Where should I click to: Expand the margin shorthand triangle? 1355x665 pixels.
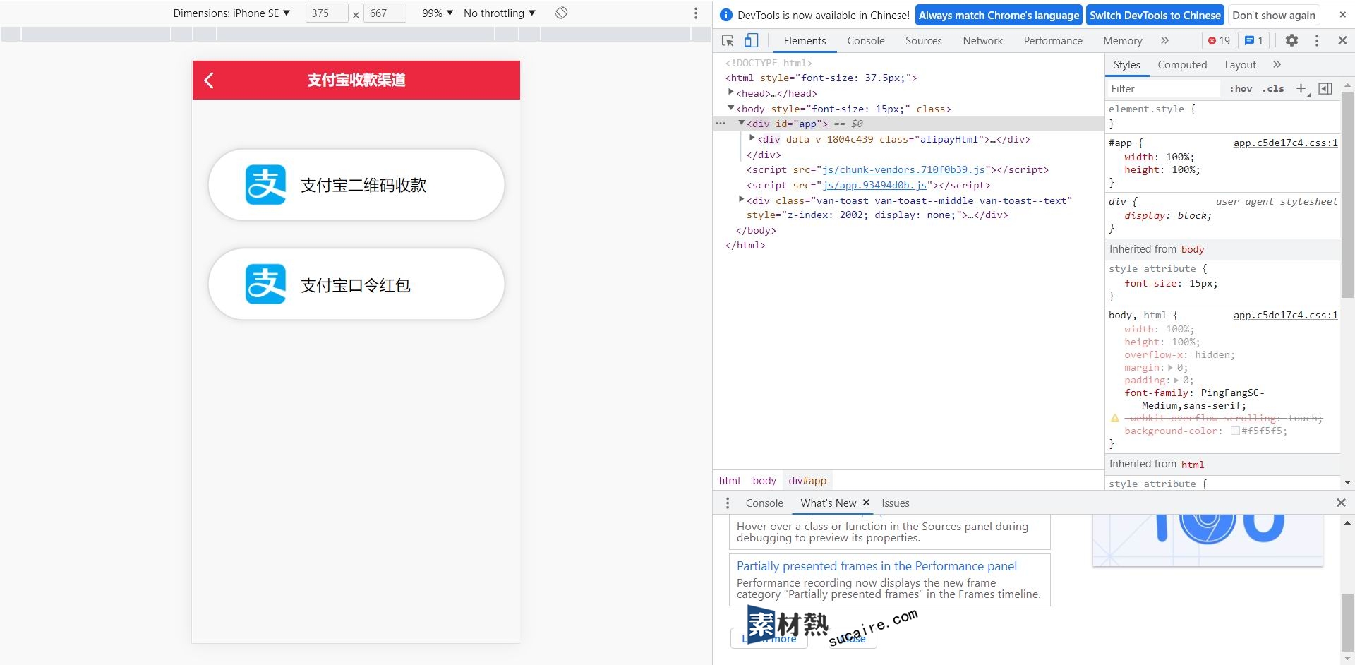[x=1170, y=367]
